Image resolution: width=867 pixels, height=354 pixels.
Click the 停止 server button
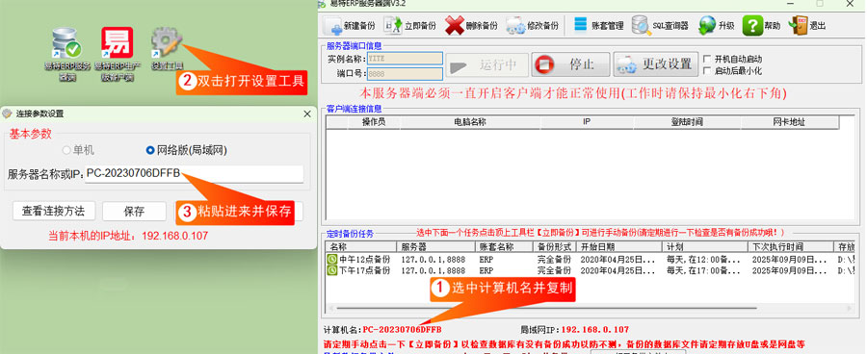[570, 64]
